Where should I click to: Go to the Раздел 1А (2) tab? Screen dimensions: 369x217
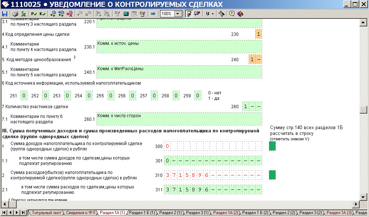226,213
